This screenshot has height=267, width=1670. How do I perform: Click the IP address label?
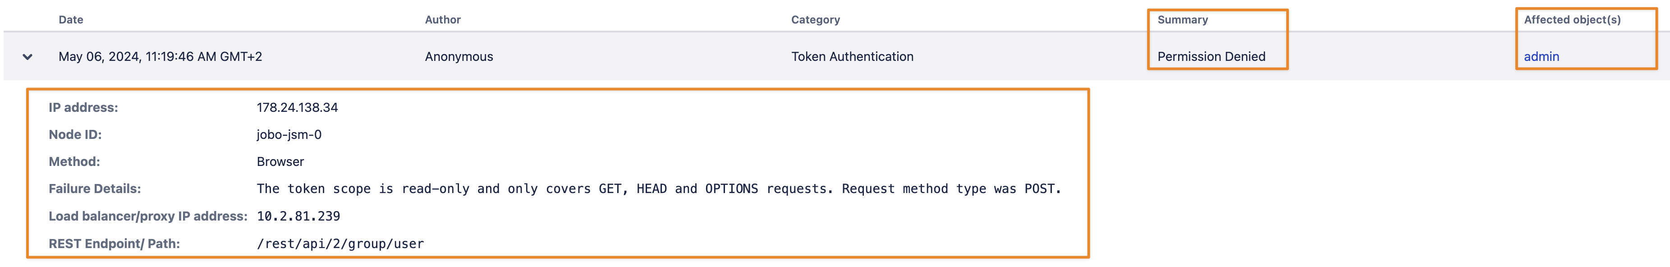coord(83,108)
